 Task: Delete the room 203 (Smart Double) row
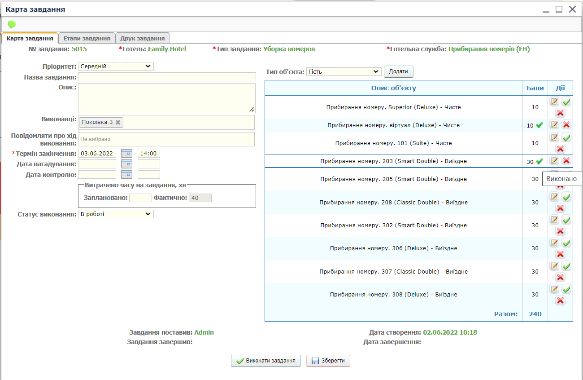[566, 161]
